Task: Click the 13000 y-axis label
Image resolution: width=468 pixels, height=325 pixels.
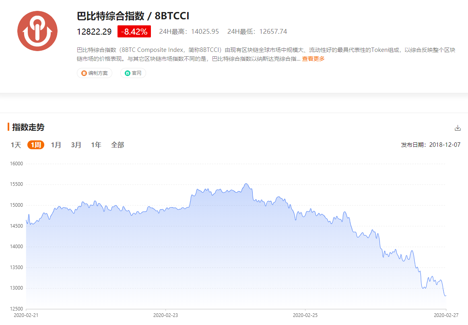Action: 16,288
